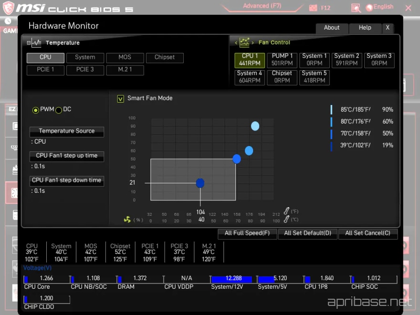This screenshot has height=315, width=420.
Task: Select the System 4 fan at 604RPM
Action: tap(250, 77)
